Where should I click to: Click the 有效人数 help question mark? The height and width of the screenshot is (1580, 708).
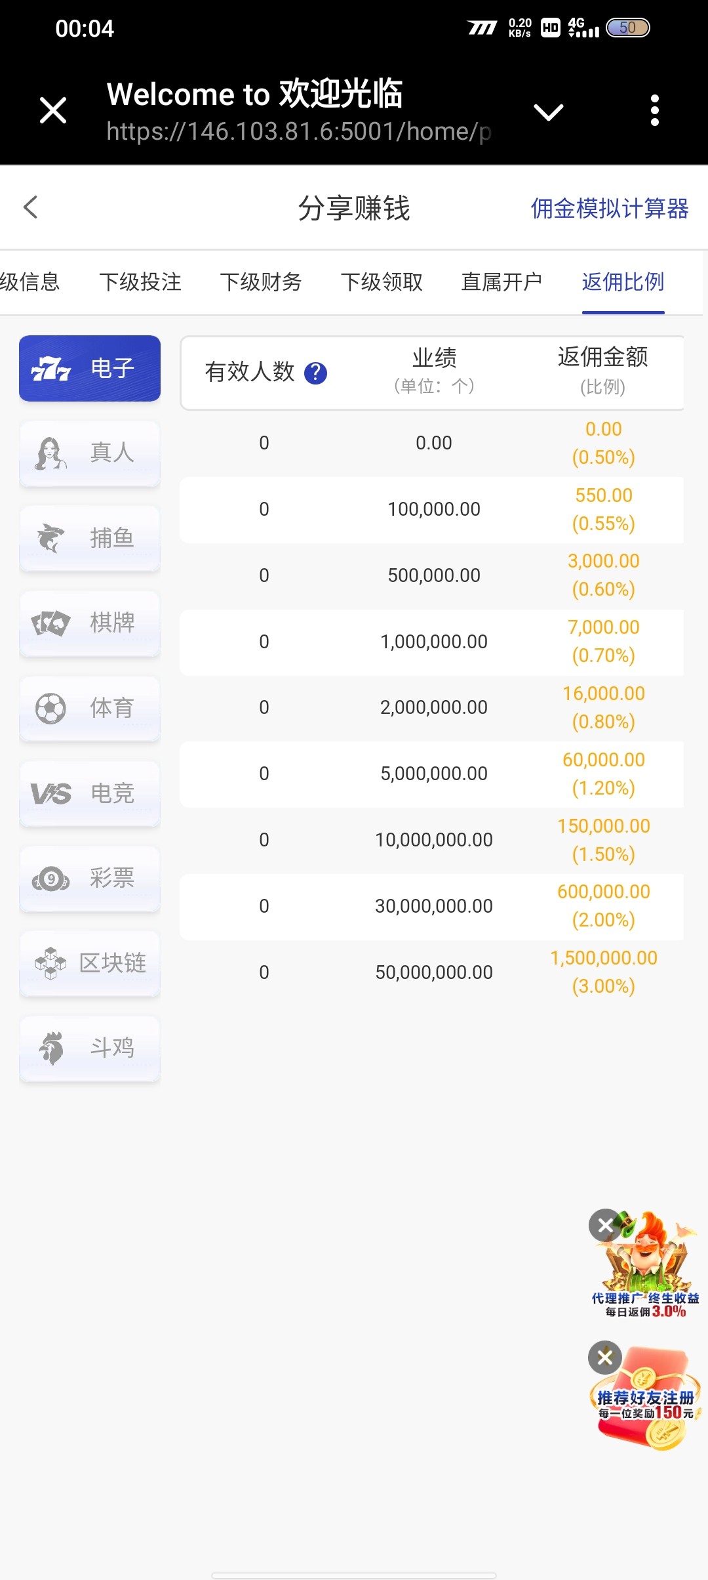315,373
